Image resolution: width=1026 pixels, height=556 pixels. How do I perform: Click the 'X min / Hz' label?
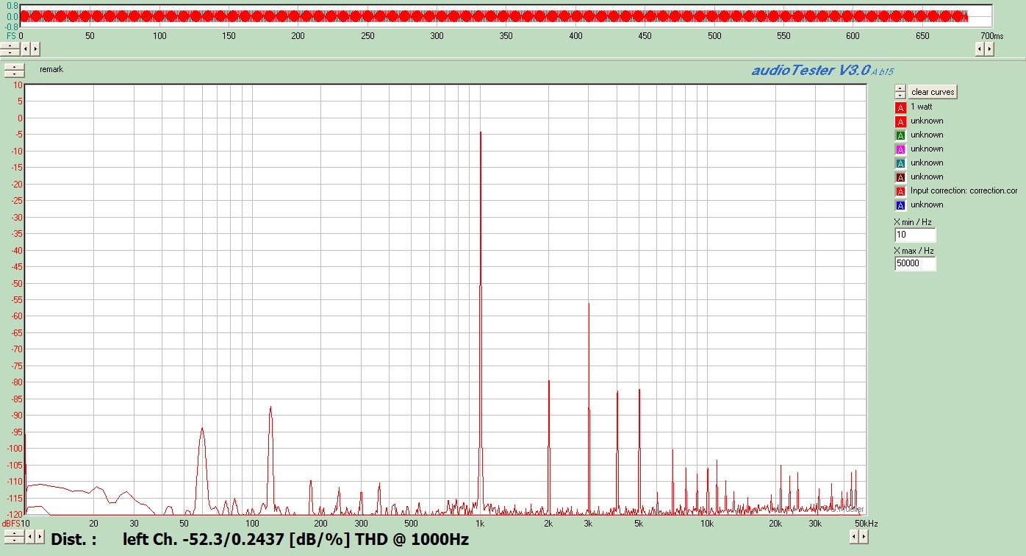(913, 222)
